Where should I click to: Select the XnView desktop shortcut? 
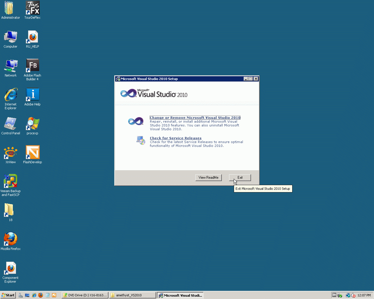[11, 155]
